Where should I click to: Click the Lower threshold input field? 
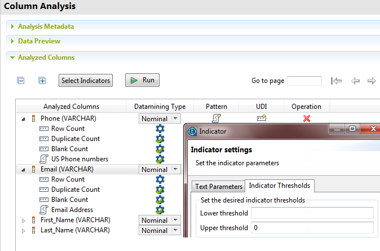[312, 213]
